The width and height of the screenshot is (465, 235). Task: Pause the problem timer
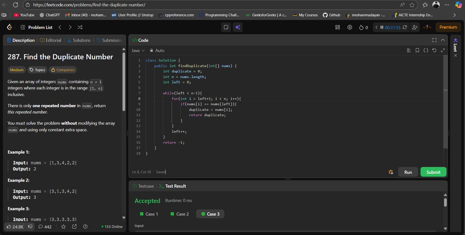[x=382, y=27]
